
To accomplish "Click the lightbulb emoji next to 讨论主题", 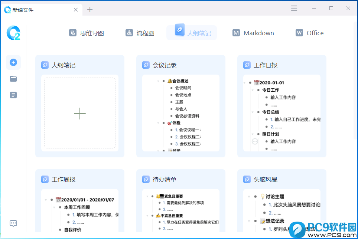I will (x=263, y=196).
